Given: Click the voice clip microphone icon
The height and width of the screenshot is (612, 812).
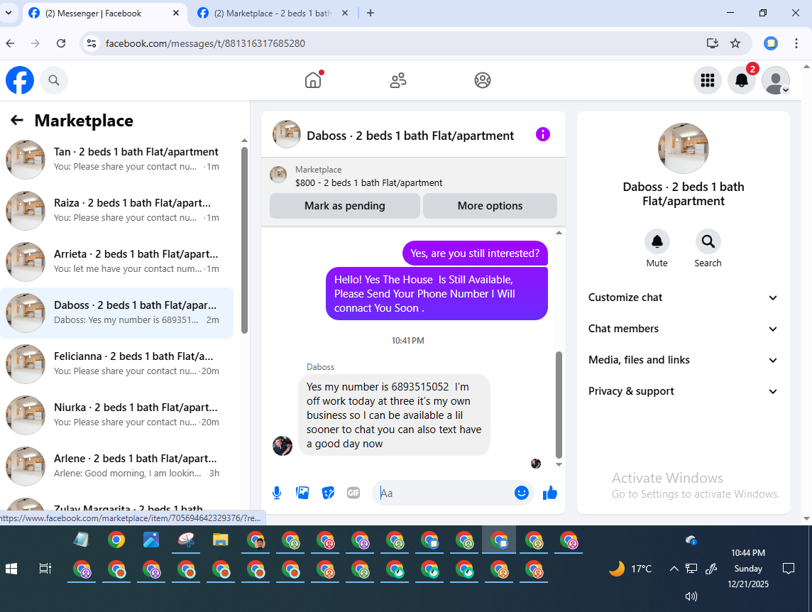Looking at the screenshot, I should tap(277, 493).
